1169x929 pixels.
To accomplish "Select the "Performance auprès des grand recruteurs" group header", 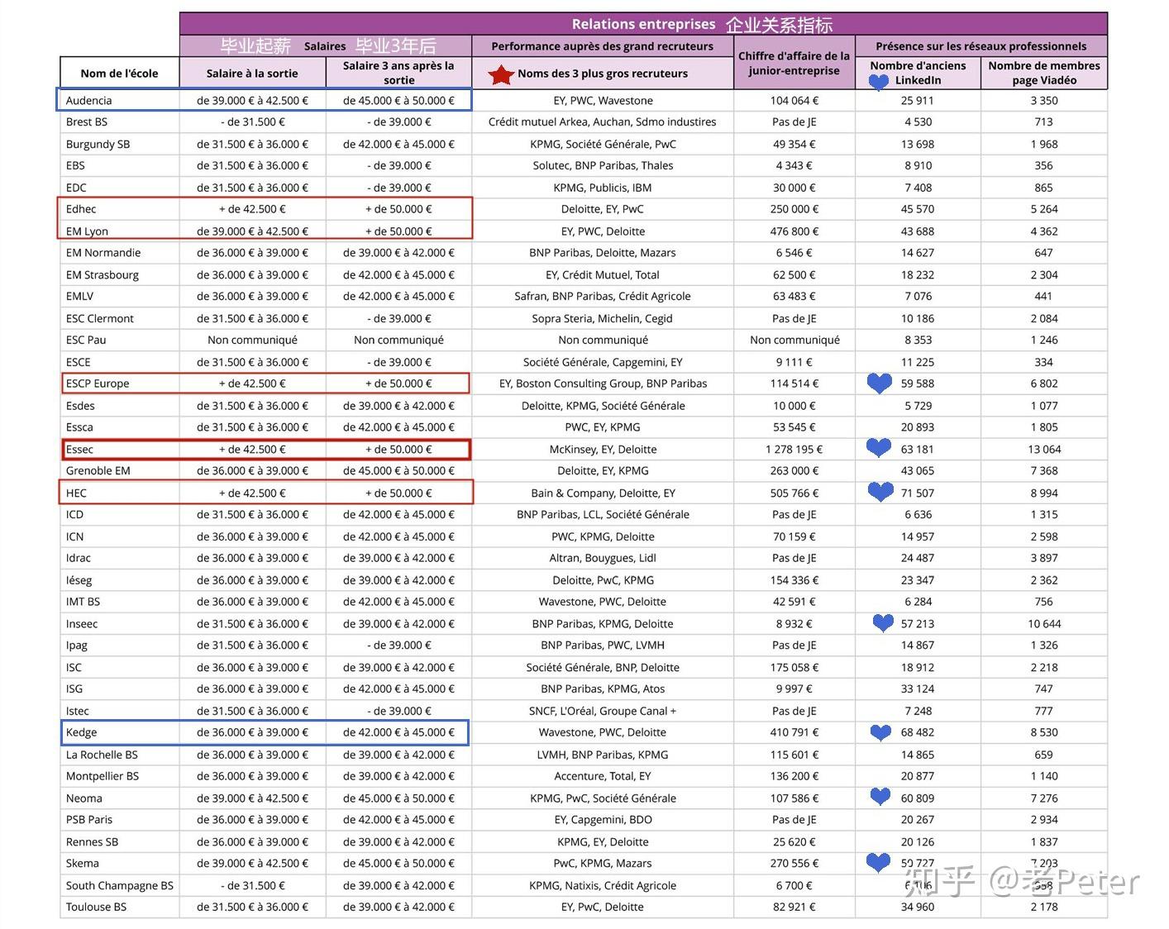I will [x=602, y=46].
